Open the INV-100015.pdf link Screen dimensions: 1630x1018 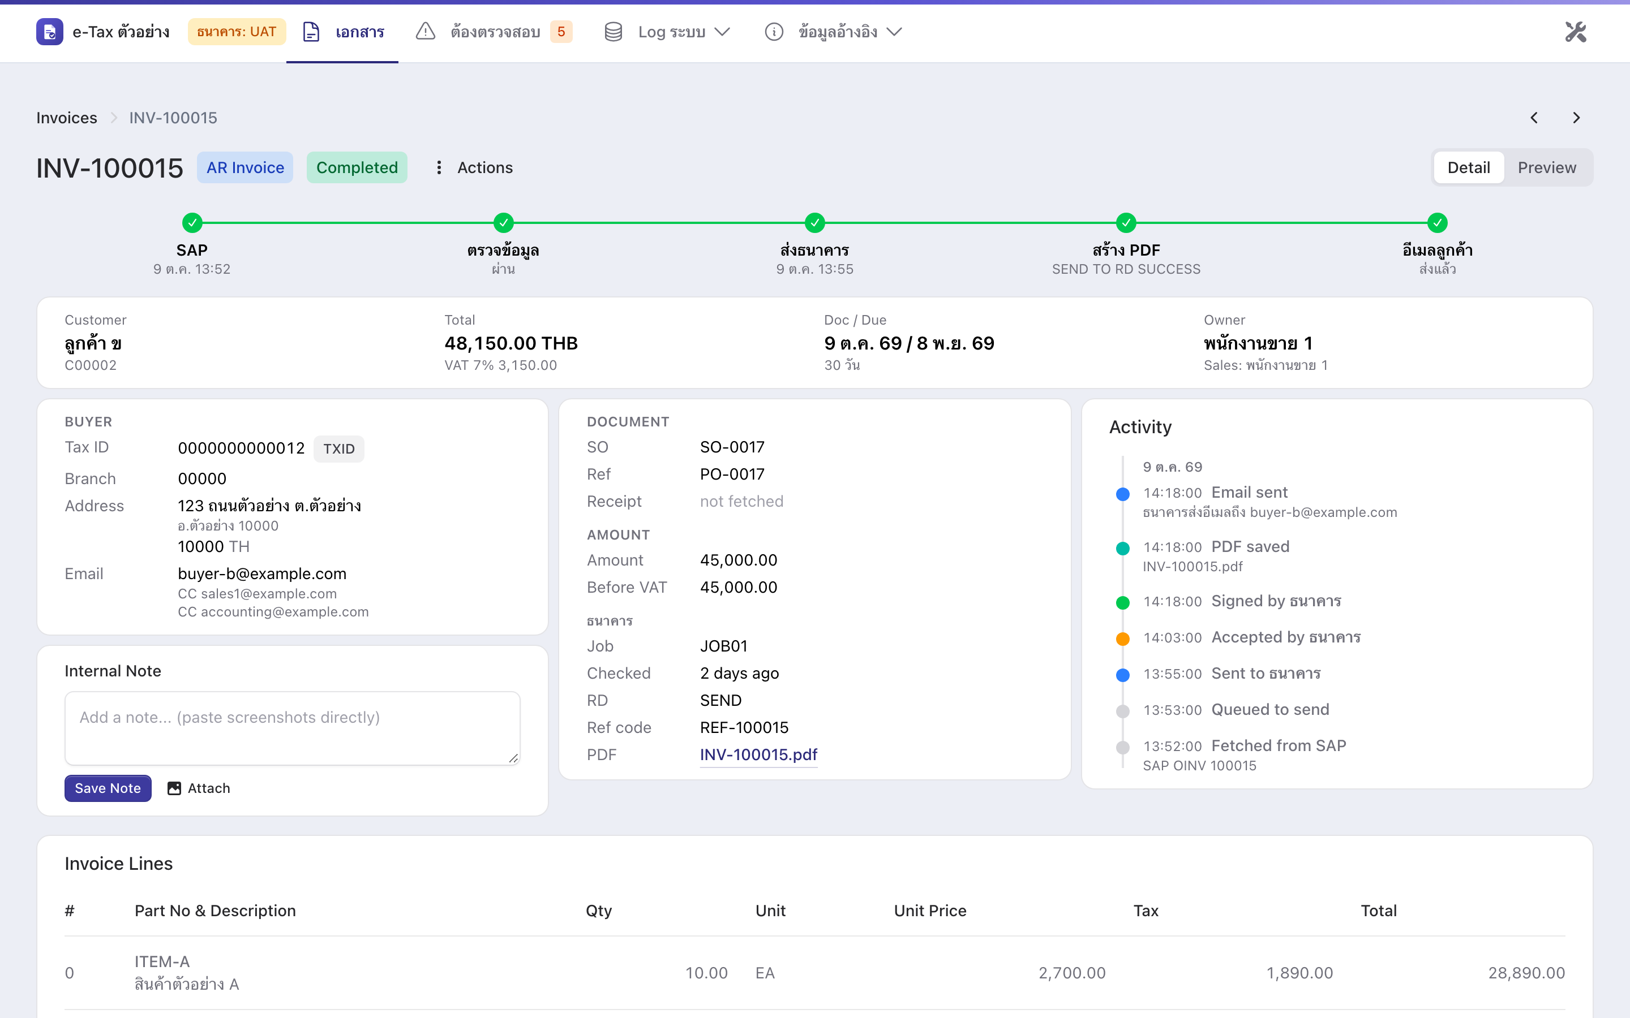click(758, 755)
